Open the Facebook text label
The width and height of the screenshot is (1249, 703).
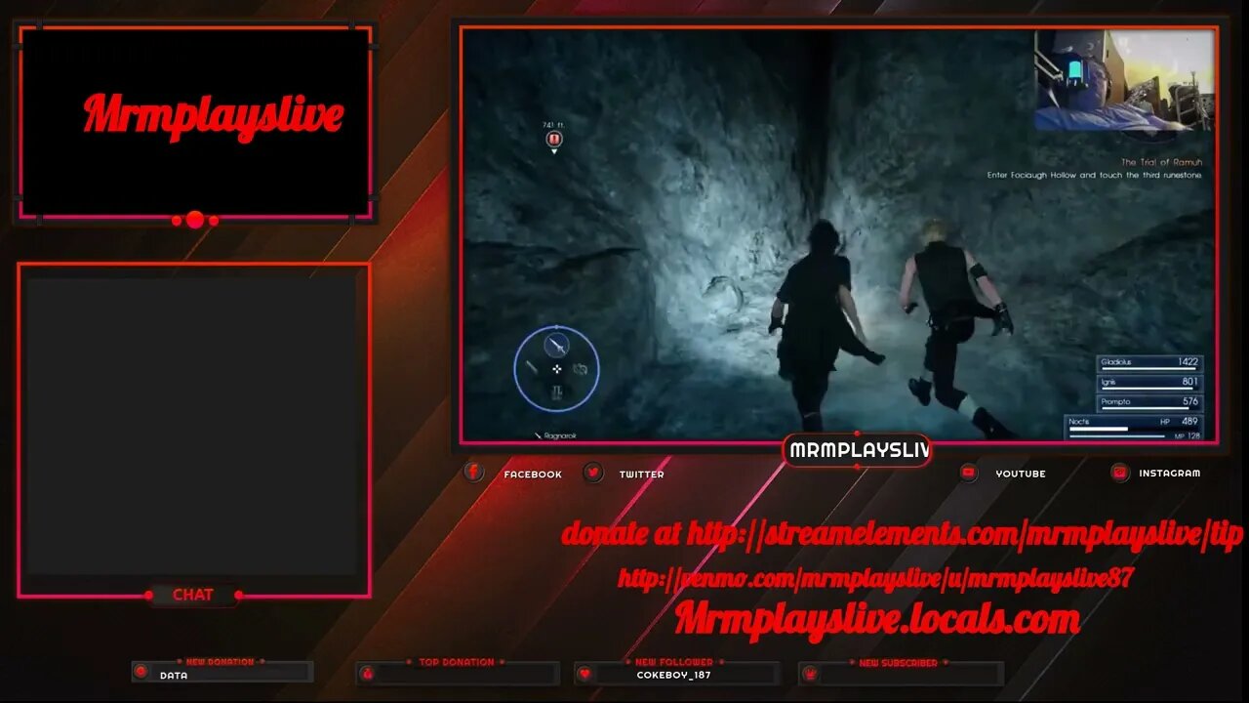pyautogui.click(x=533, y=475)
